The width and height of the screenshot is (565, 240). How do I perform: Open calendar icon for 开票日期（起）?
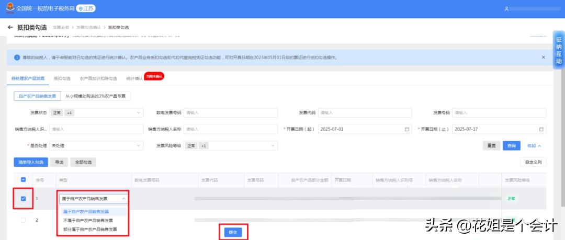pos(407,129)
